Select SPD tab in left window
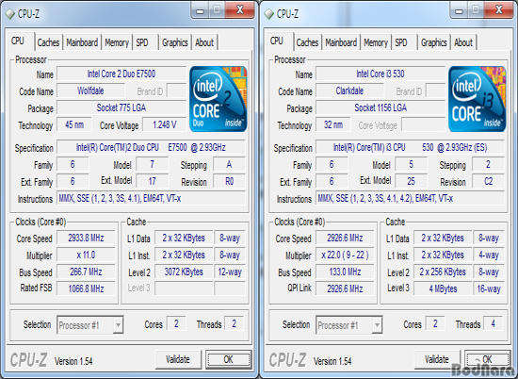The width and height of the screenshot is (518, 379). [x=142, y=42]
